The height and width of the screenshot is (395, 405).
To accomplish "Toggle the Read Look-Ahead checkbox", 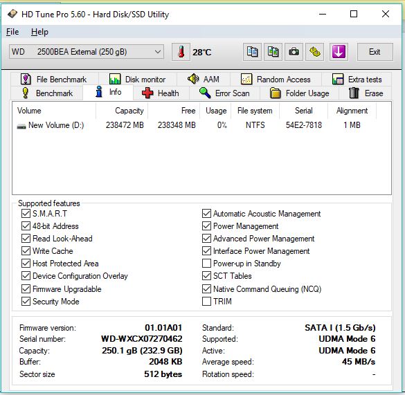I will (x=26, y=238).
